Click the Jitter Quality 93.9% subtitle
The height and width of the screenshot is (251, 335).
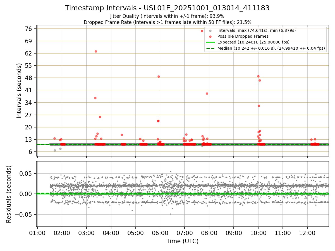(x=167, y=16)
